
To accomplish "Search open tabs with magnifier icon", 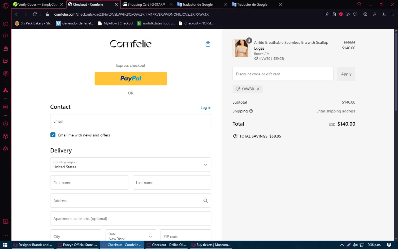I will pos(359,4).
